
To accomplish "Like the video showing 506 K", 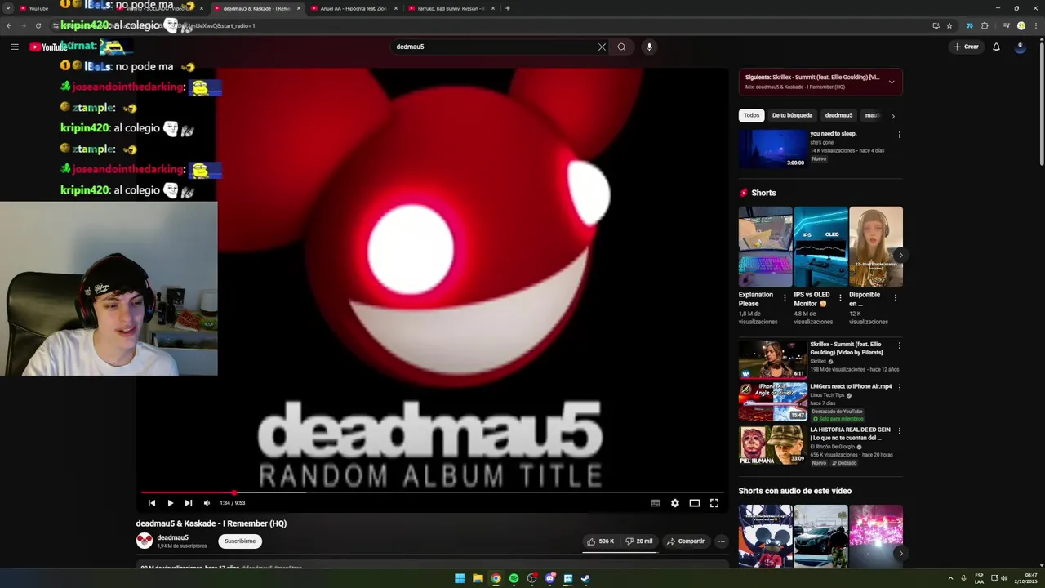I will pyautogui.click(x=600, y=541).
